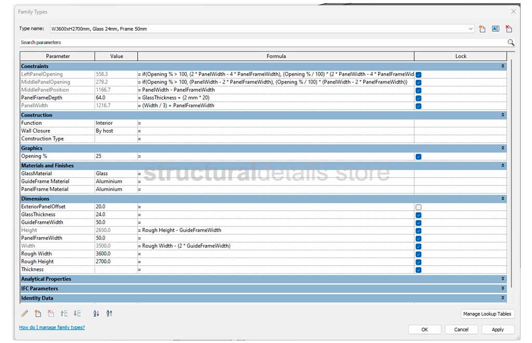532x343 pixels.
Task: Click the search magnifier icon
Action: point(511,42)
